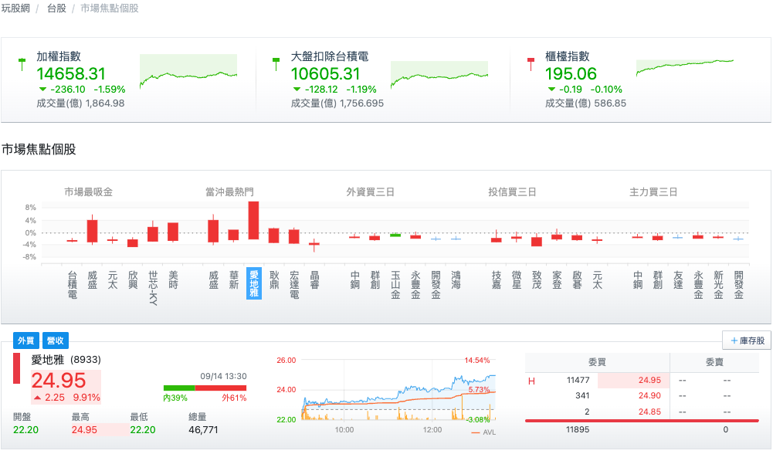Select the 投信買三日 category
The height and width of the screenshot is (454, 773).
pos(512,191)
